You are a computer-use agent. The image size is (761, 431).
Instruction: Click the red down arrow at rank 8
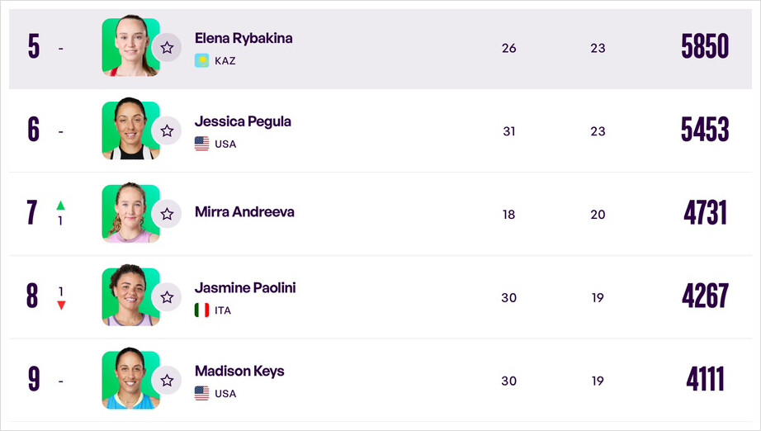coord(61,305)
